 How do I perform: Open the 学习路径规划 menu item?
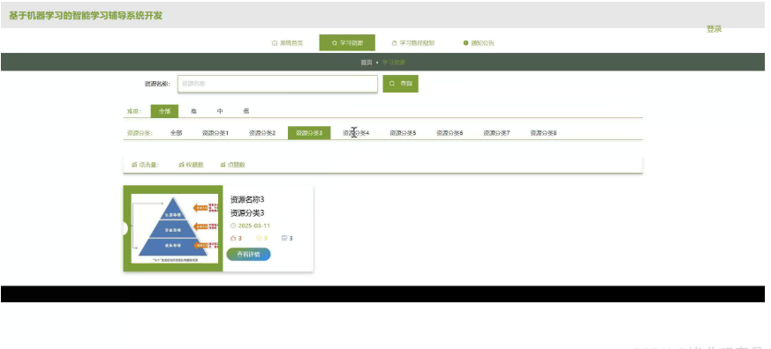click(x=413, y=43)
